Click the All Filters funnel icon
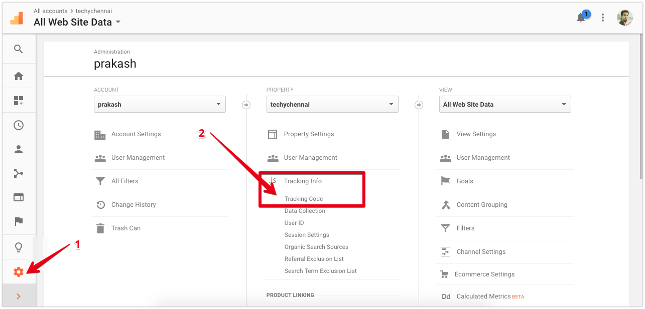This screenshot has height=309, width=645. (100, 181)
